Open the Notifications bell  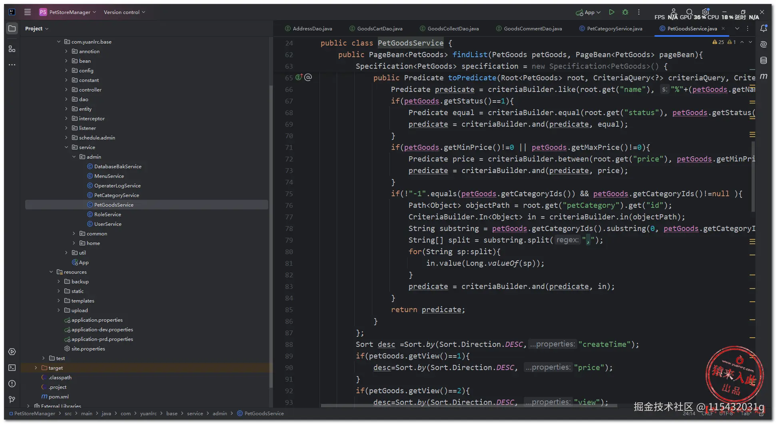[x=764, y=28]
